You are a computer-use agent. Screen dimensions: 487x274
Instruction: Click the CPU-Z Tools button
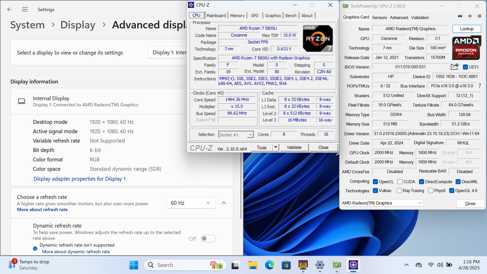261,147
